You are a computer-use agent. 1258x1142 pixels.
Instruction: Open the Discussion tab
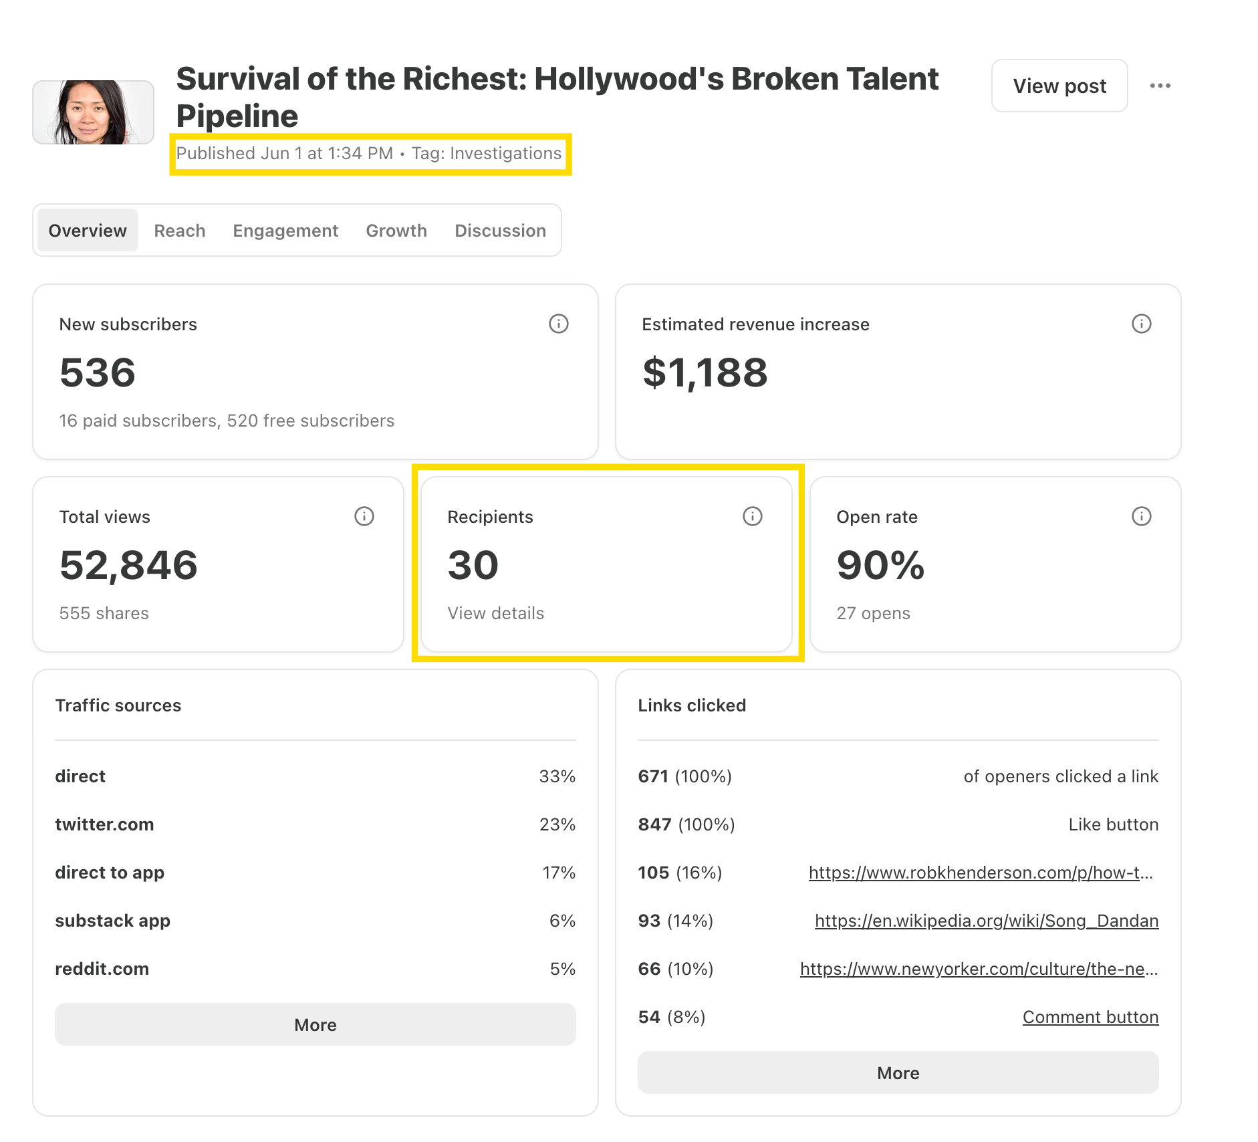(501, 231)
